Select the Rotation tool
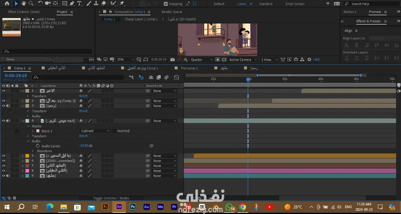 40,3
